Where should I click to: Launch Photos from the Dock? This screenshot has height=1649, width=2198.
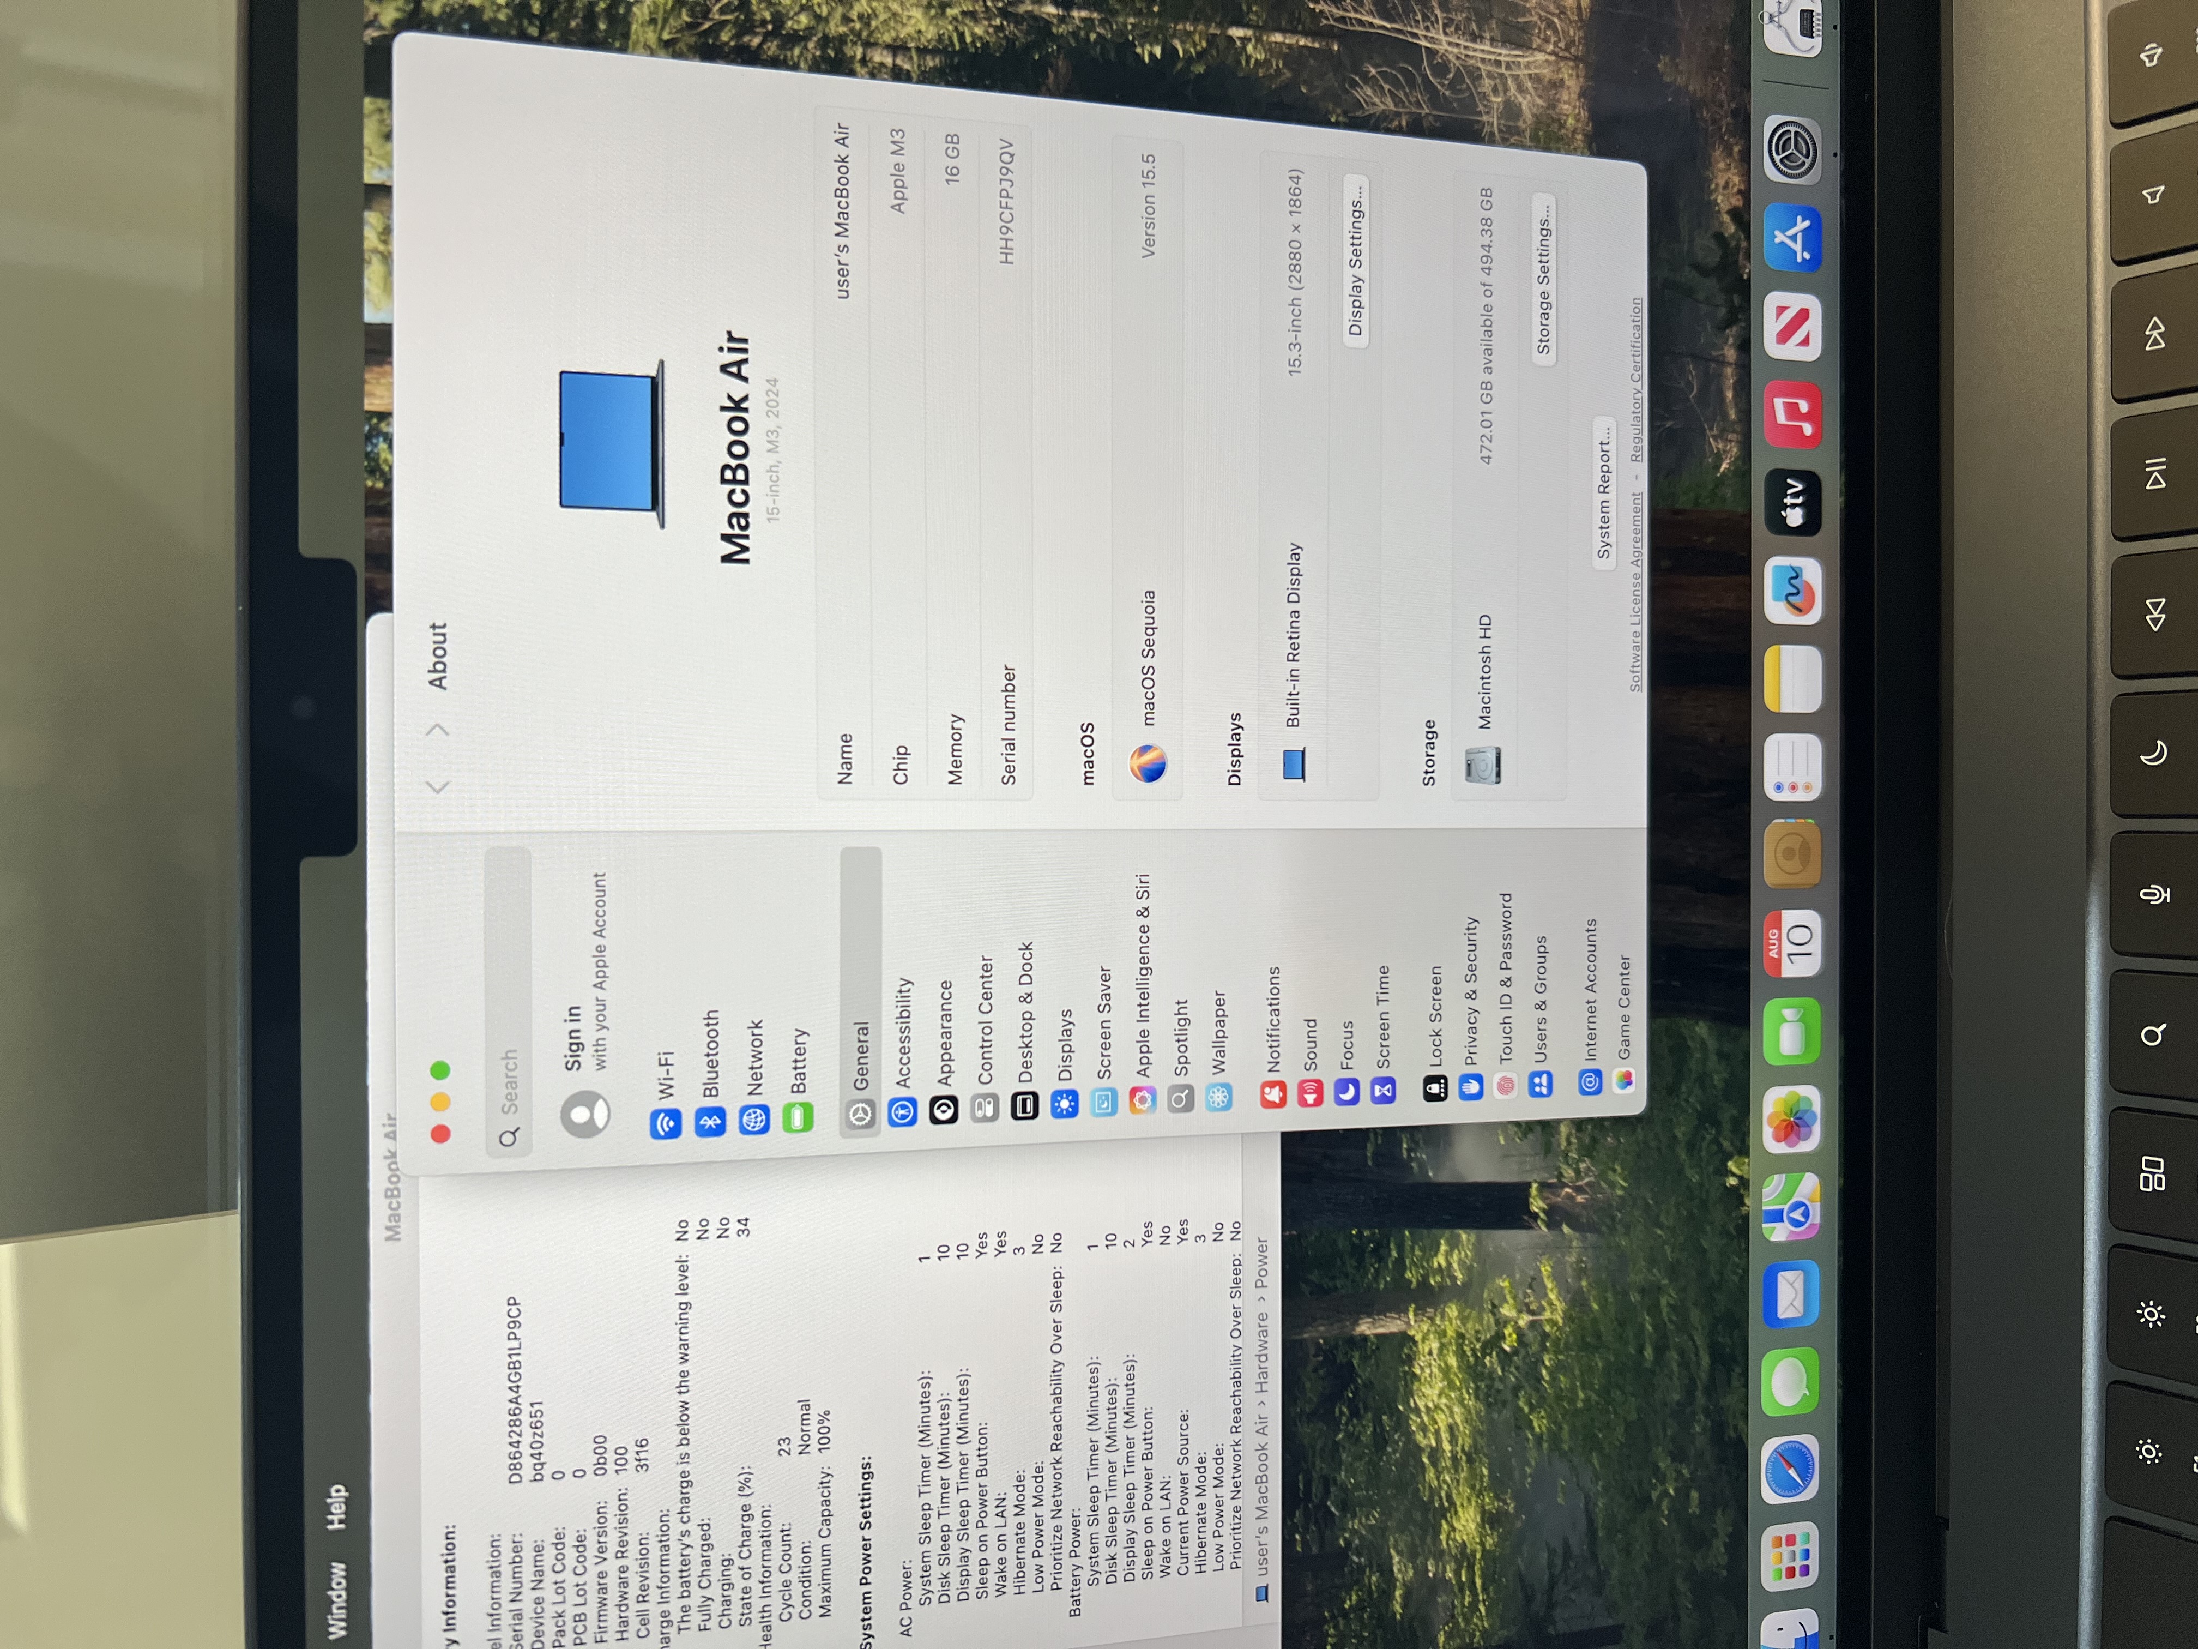pos(1791,1119)
